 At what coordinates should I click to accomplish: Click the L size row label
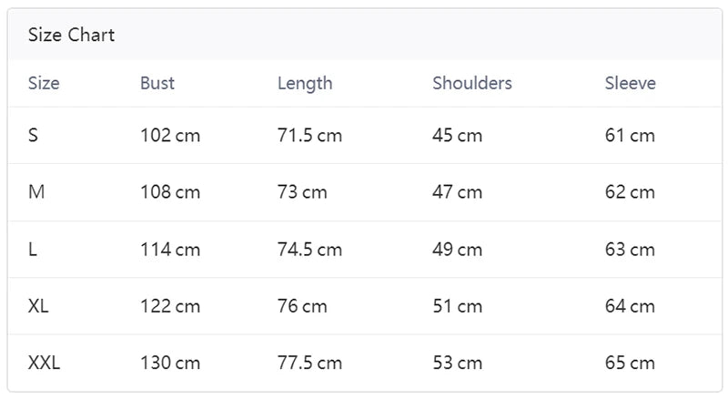33,250
